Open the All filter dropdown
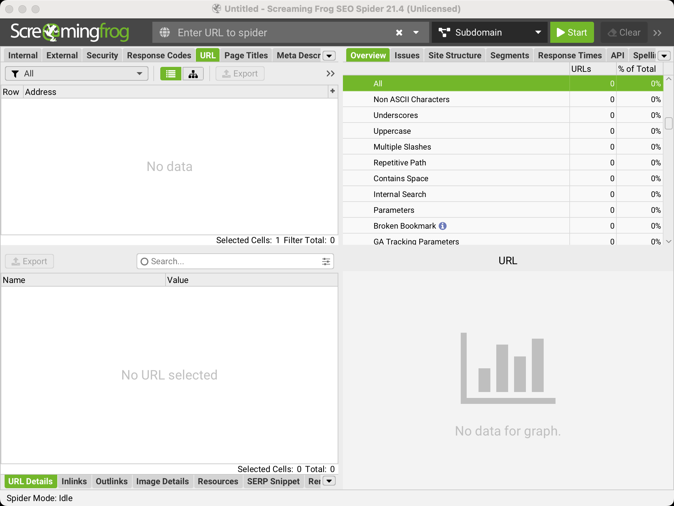The height and width of the screenshot is (506, 674). click(x=77, y=73)
